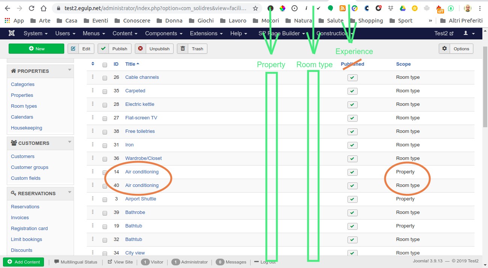
Task: Collapse the Customers sidebar section
Action: tap(69, 142)
